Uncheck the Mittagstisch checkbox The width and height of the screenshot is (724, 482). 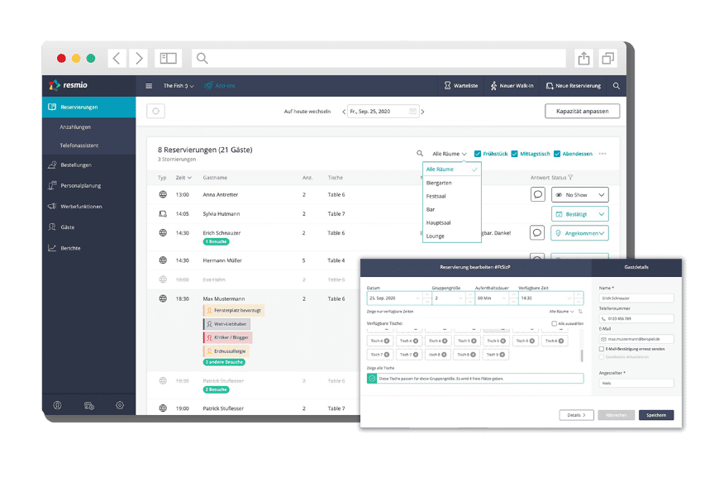[x=514, y=154]
